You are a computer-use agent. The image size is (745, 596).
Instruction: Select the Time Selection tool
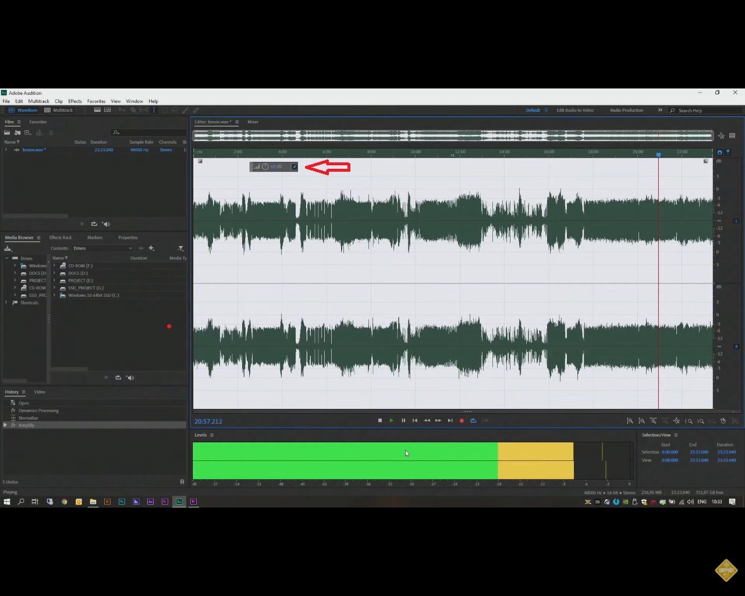[x=154, y=110]
